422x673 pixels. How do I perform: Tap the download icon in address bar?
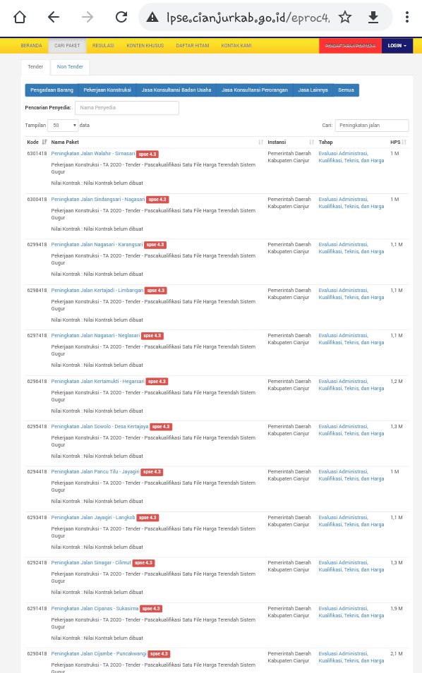coord(373,17)
